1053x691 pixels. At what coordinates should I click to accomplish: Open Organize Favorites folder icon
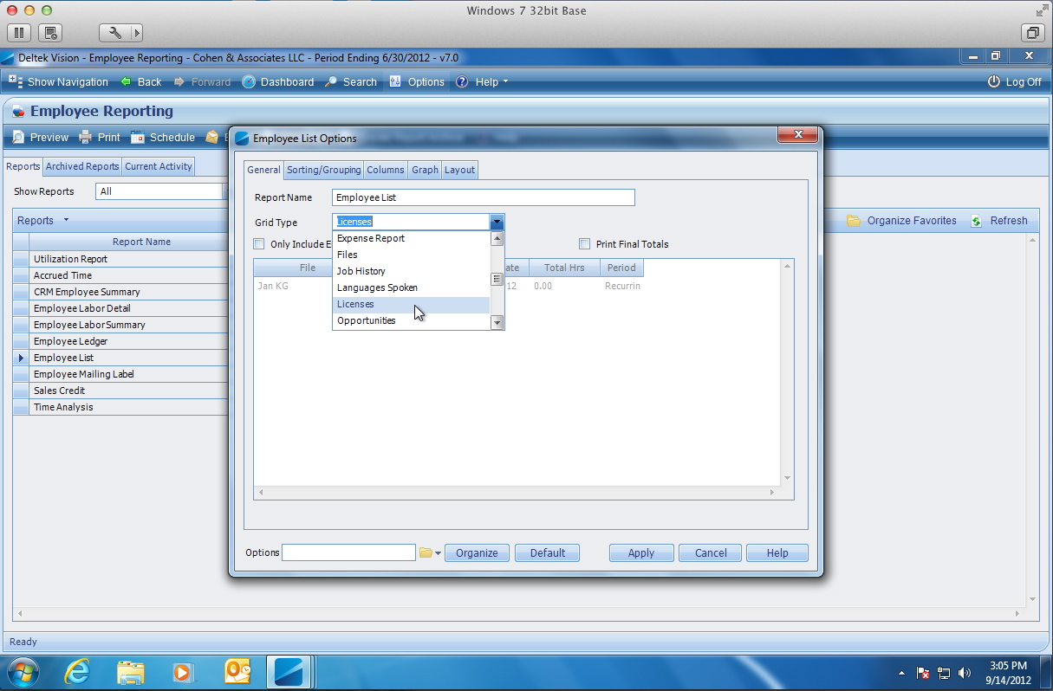click(x=854, y=221)
